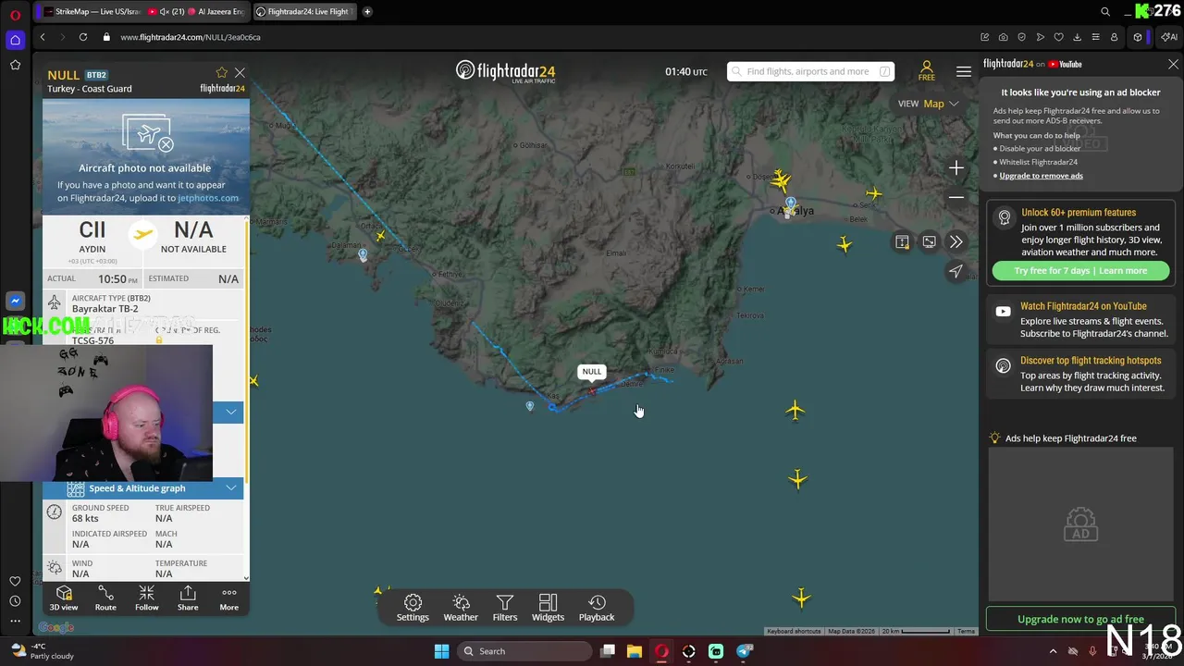Open Windows Start menu
Image resolution: width=1184 pixels, height=666 pixels.
pyautogui.click(x=441, y=651)
